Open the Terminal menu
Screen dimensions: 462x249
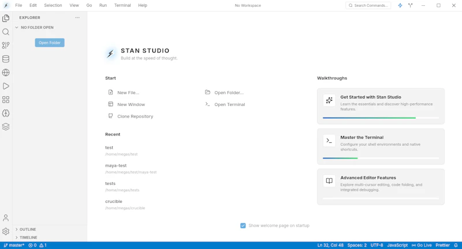122,5
